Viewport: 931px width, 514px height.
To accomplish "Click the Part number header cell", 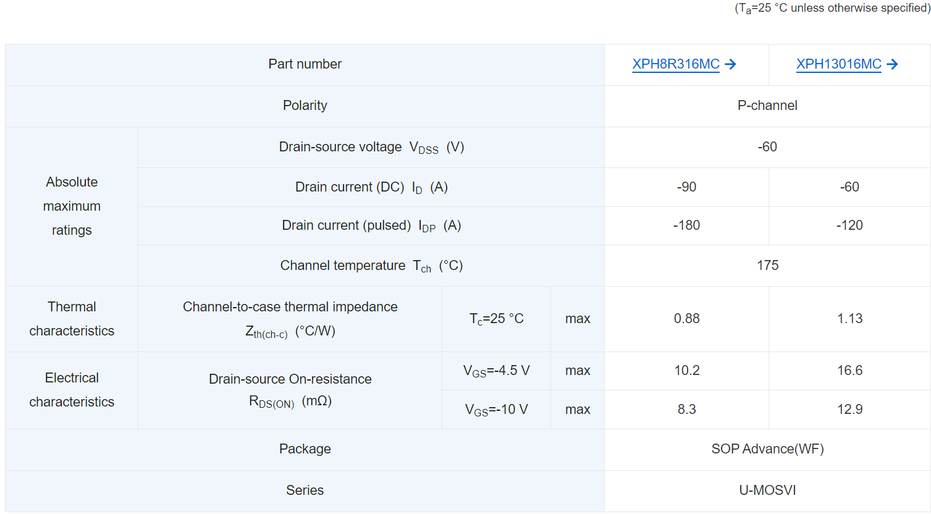I will 305,64.
